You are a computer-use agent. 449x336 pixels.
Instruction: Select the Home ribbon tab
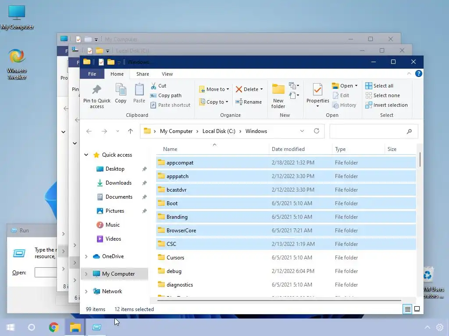[x=117, y=73]
